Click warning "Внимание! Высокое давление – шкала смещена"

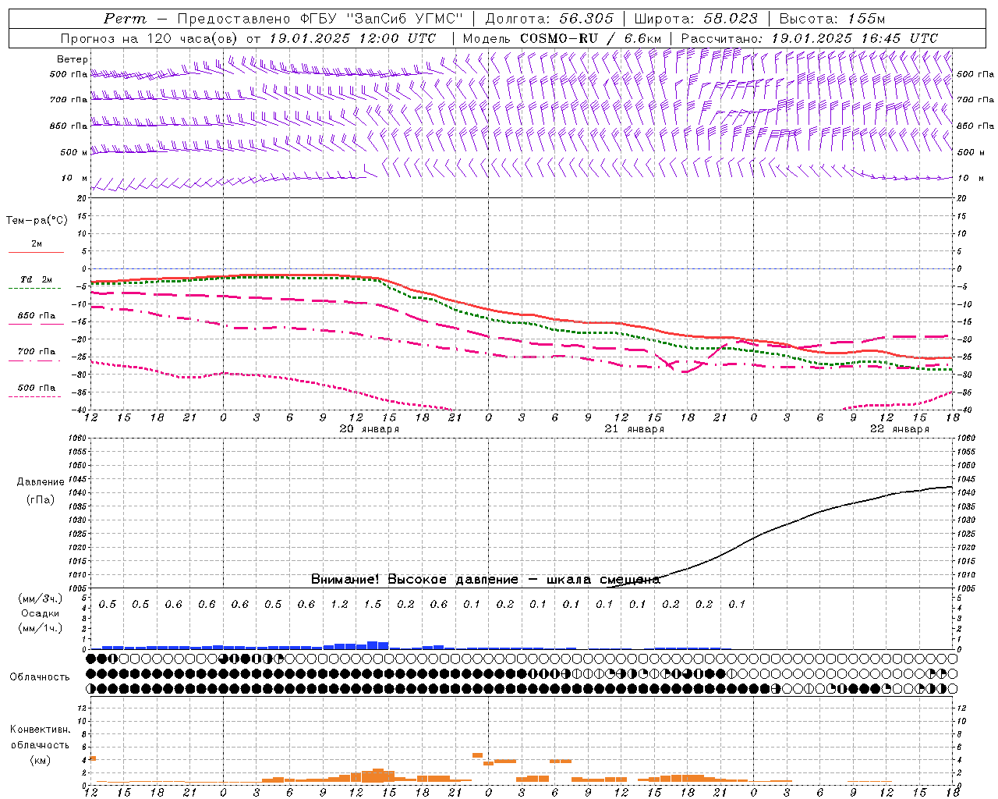(485, 580)
